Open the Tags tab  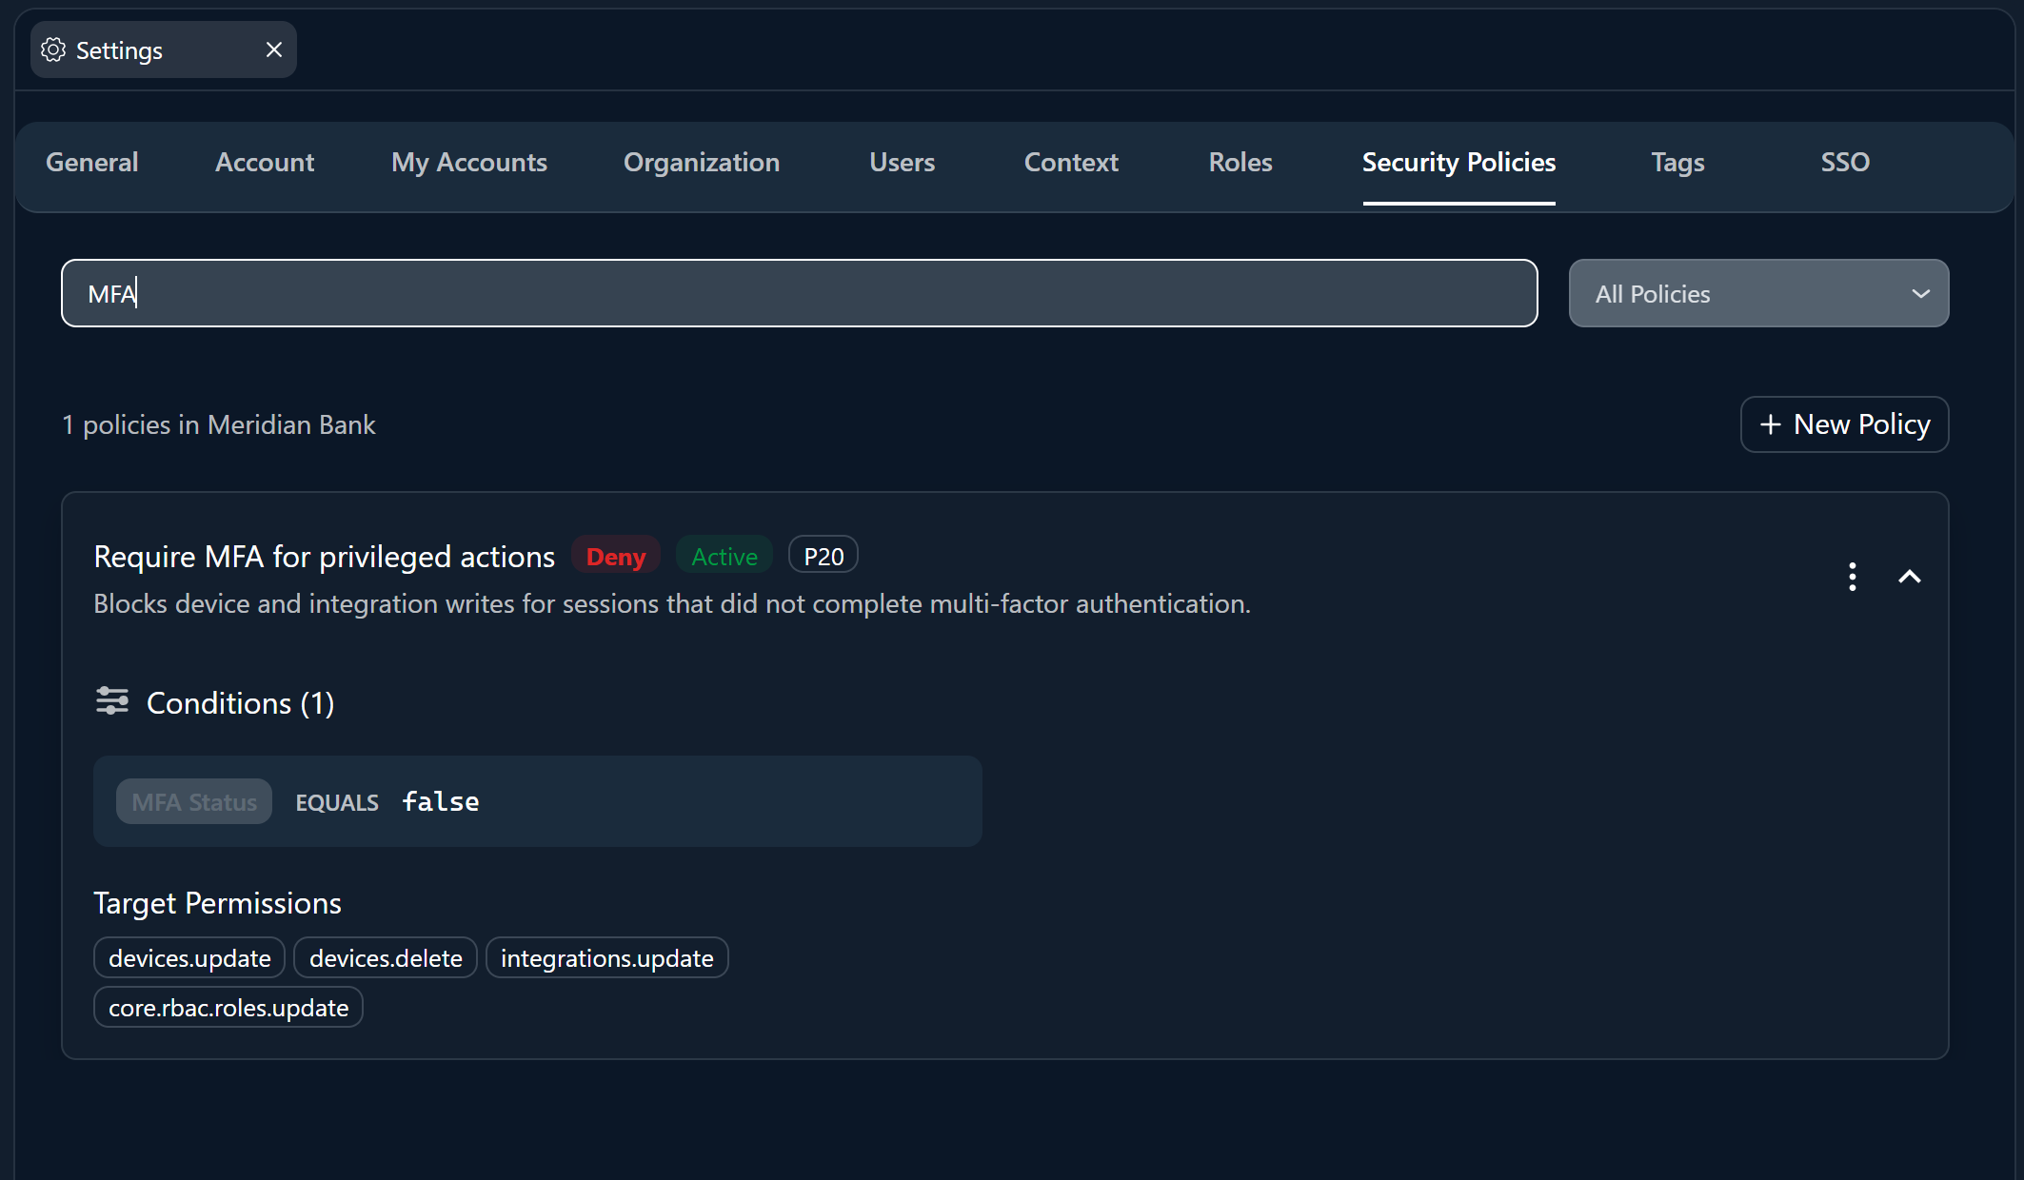(x=1677, y=163)
